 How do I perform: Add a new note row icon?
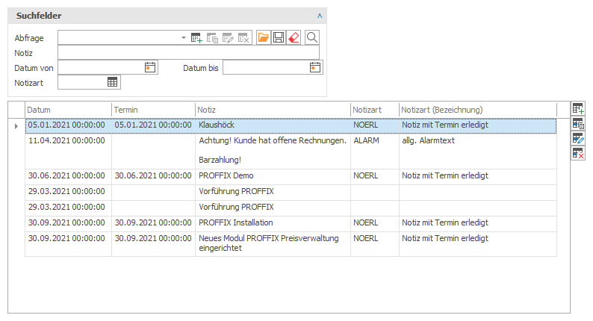click(578, 108)
